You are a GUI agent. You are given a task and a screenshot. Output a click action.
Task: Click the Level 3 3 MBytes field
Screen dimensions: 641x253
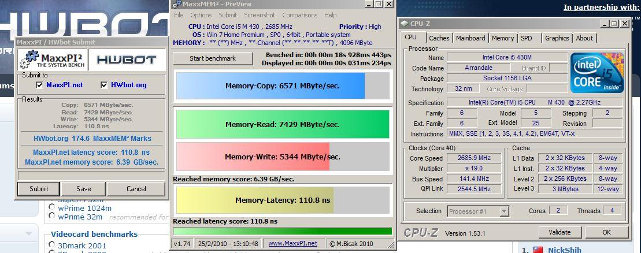tap(564, 189)
